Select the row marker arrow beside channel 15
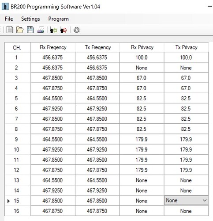Screen dimensions: 213x221 coord(8,201)
